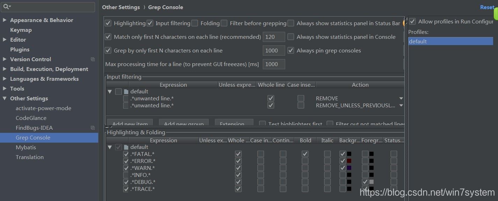Click the file icon of Highlighting default group
Screen dimensions: 498x201
(x=126, y=147)
